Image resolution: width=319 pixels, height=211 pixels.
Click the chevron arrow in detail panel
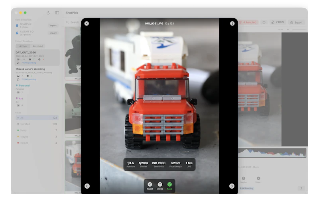(x=301, y=188)
